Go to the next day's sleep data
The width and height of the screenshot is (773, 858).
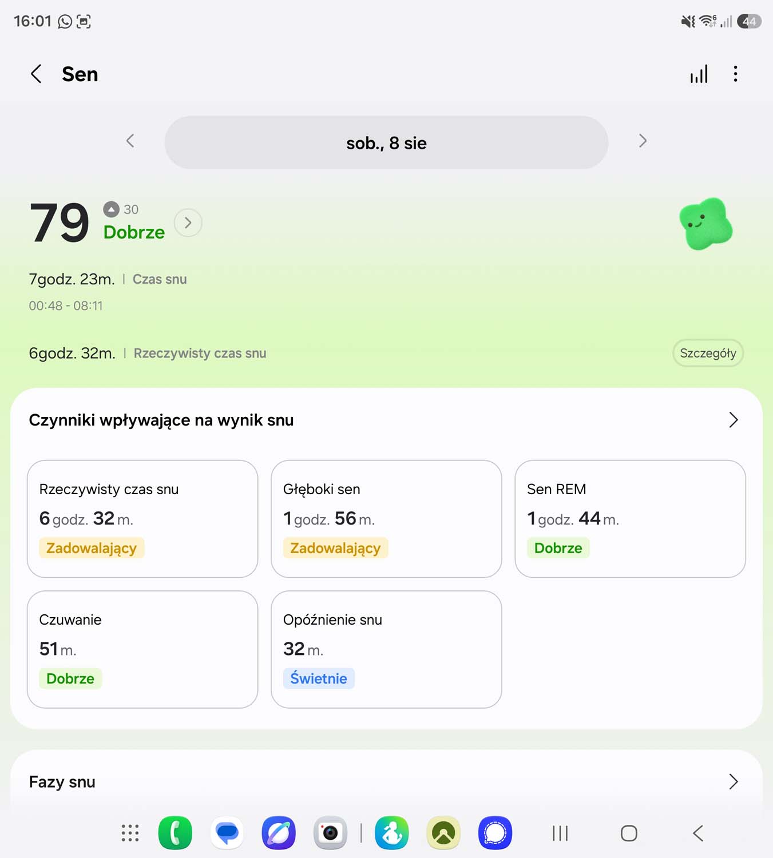pos(643,141)
